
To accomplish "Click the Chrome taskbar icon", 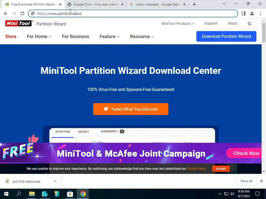I will click(83, 194).
